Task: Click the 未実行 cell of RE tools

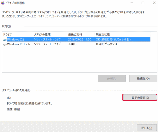Action: 72,44
